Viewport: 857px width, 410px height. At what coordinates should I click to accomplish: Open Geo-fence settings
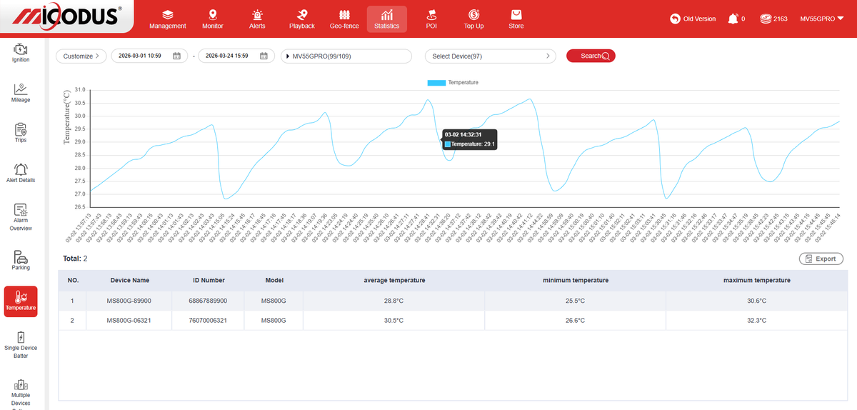pos(344,19)
